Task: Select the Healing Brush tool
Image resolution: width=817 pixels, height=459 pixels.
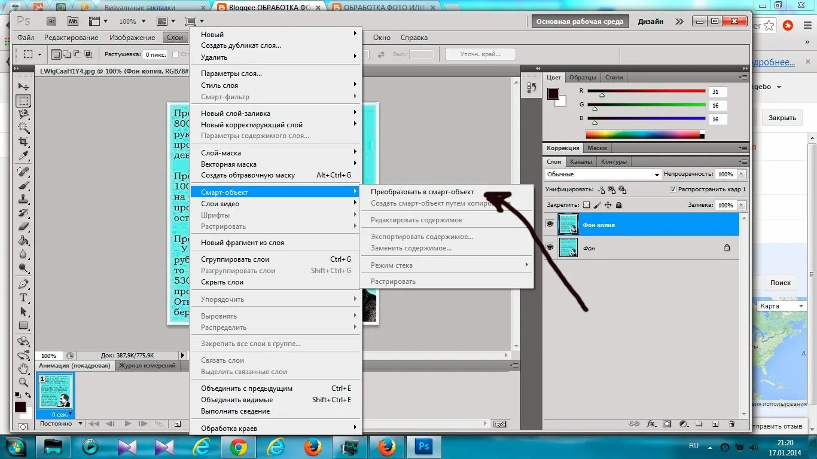Action: coord(23,172)
